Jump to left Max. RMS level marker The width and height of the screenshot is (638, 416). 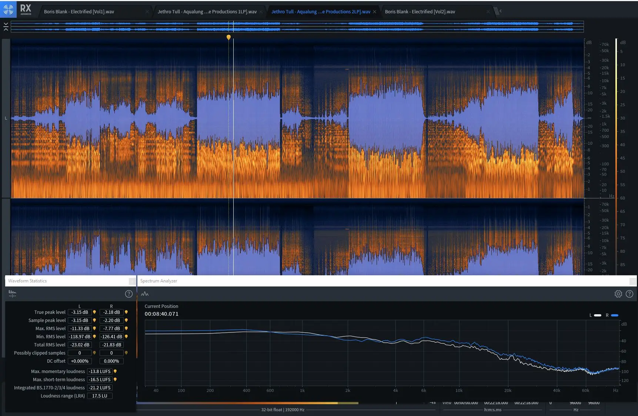[x=94, y=328]
